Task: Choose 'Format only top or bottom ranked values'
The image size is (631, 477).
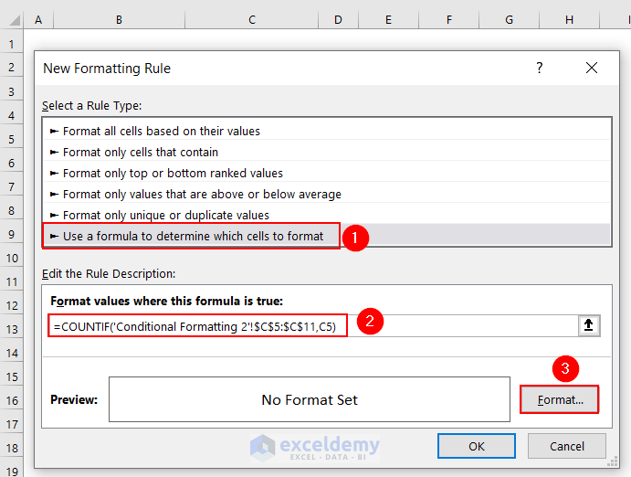Action: coord(173,173)
